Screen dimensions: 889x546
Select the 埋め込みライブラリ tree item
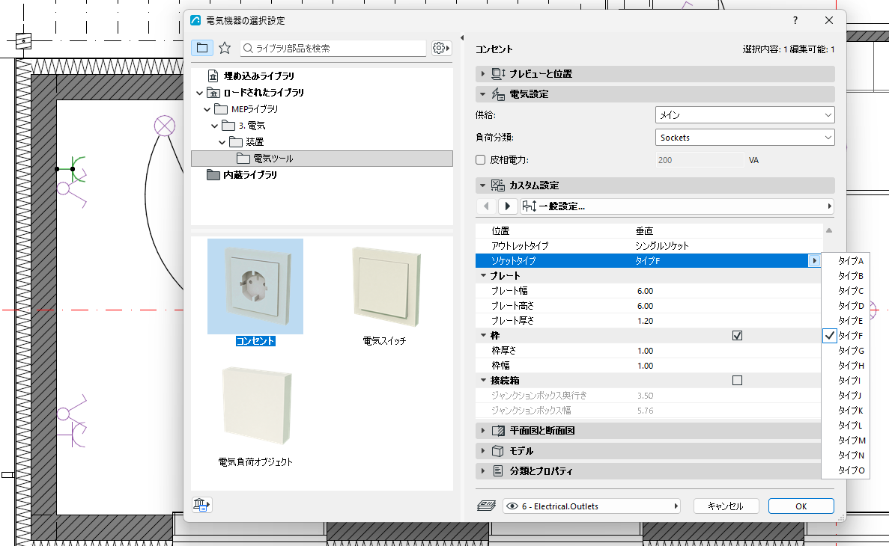[258, 76]
